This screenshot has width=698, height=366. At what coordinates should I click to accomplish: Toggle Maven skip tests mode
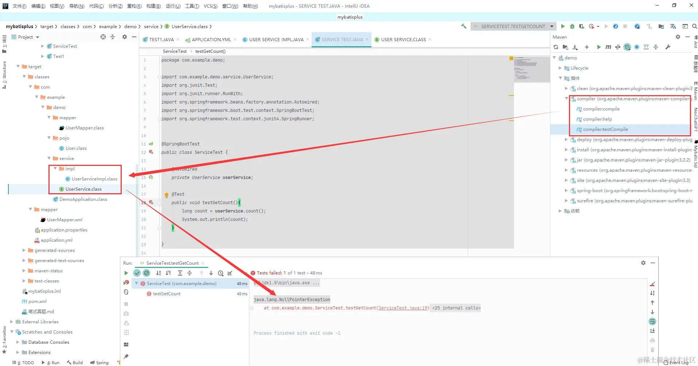tap(637, 47)
